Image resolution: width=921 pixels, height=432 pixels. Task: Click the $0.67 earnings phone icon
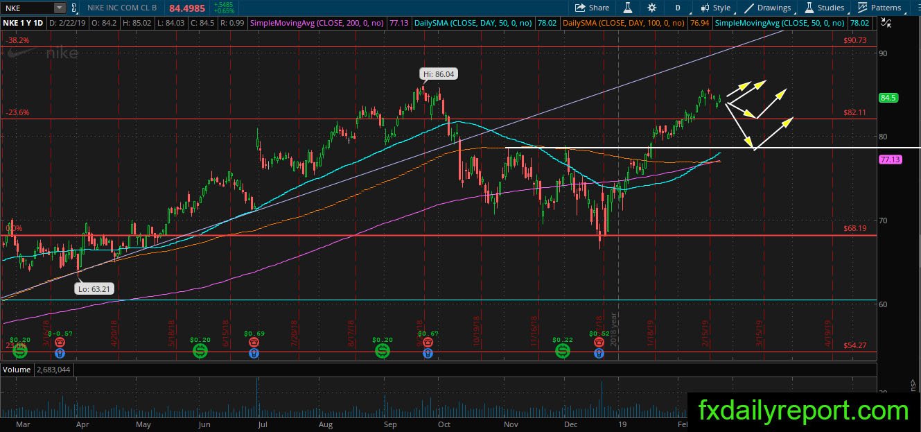(x=427, y=342)
